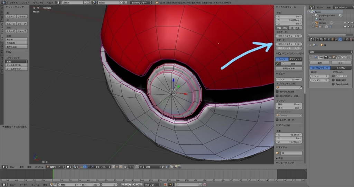
Task: Enable the レンダーボーダー checkbox
Action: point(277,119)
